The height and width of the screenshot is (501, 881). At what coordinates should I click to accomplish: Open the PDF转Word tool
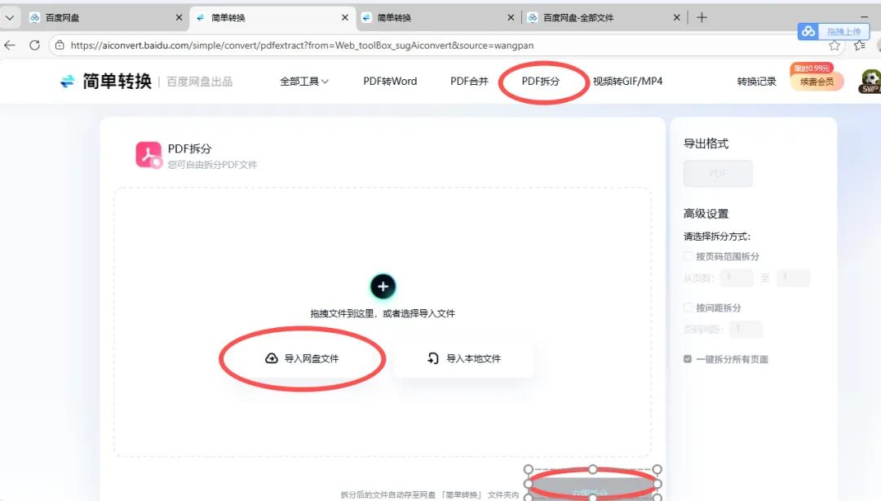pos(390,82)
